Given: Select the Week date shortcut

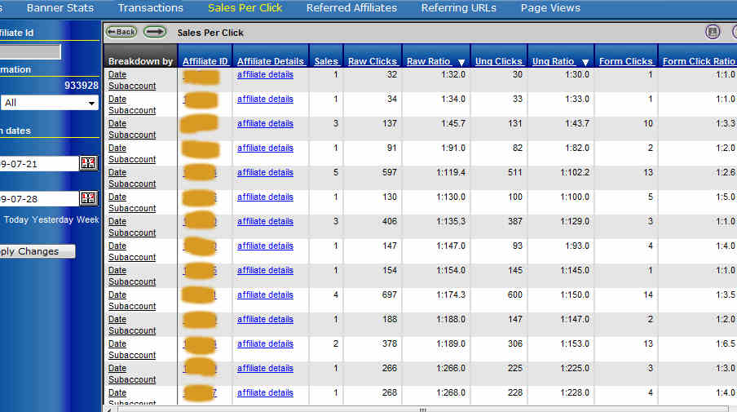Looking at the screenshot, I should pos(88,219).
